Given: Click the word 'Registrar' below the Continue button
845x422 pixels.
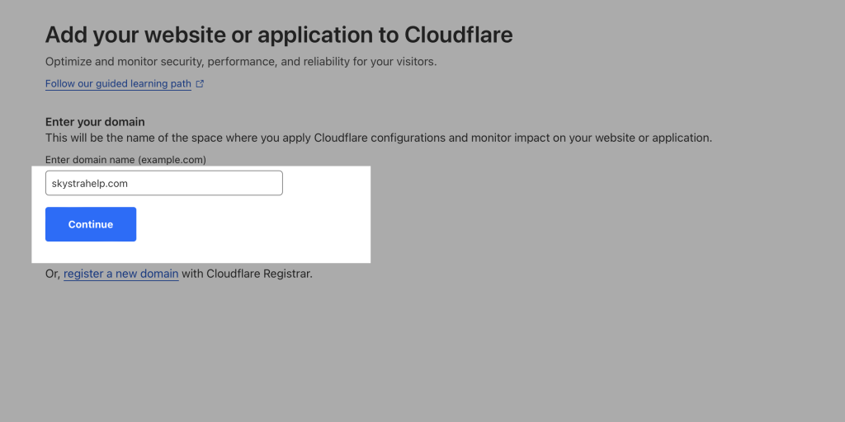Looking at the screenshot, I should click(x=286, y=274).
